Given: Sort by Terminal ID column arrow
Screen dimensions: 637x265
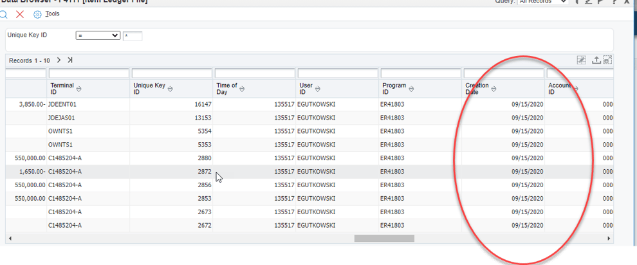Looking at the screenshot, I should tap(79, 89).
